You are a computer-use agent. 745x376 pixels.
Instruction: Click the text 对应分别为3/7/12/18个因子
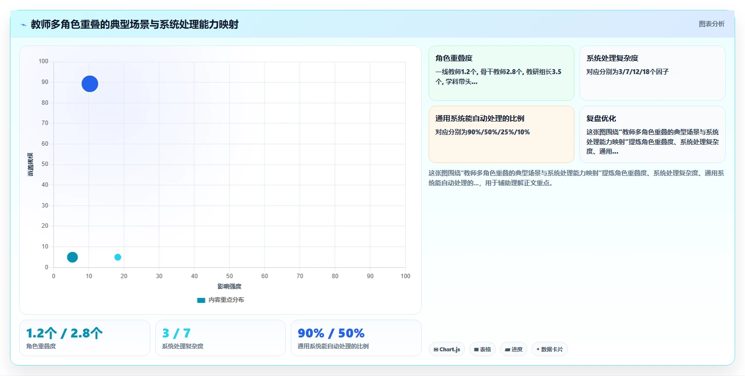627,72
